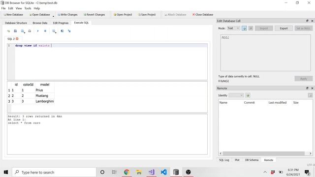
Task: Click Open Project in the toolbar
Action: [123, 15]
